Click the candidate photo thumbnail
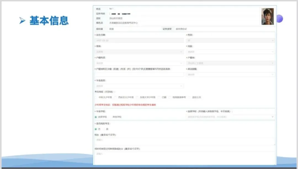The image size is (298, 169). (x=267, y=17)
